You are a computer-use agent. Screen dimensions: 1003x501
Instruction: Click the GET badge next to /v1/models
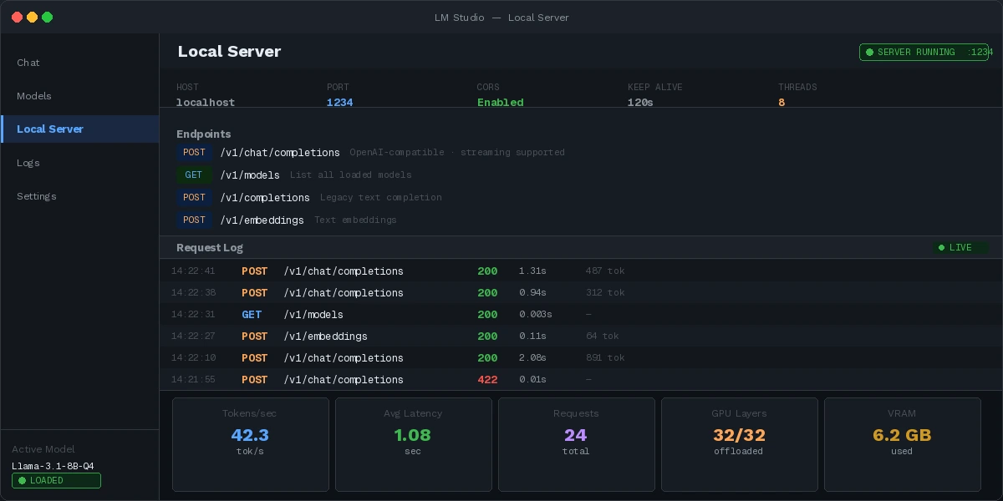(x=194, y=175)
